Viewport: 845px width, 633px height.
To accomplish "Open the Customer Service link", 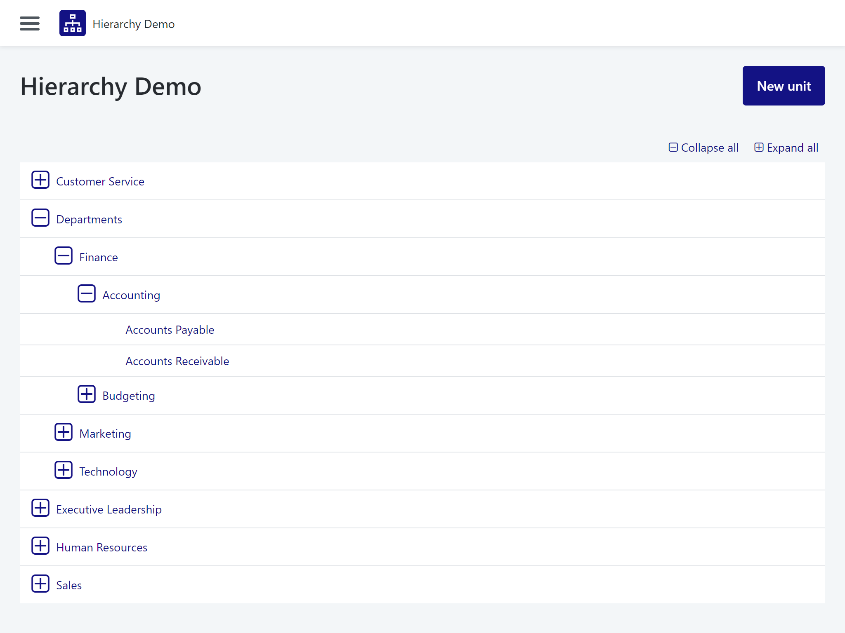I will pyautogui.click(x=100, y=181).
